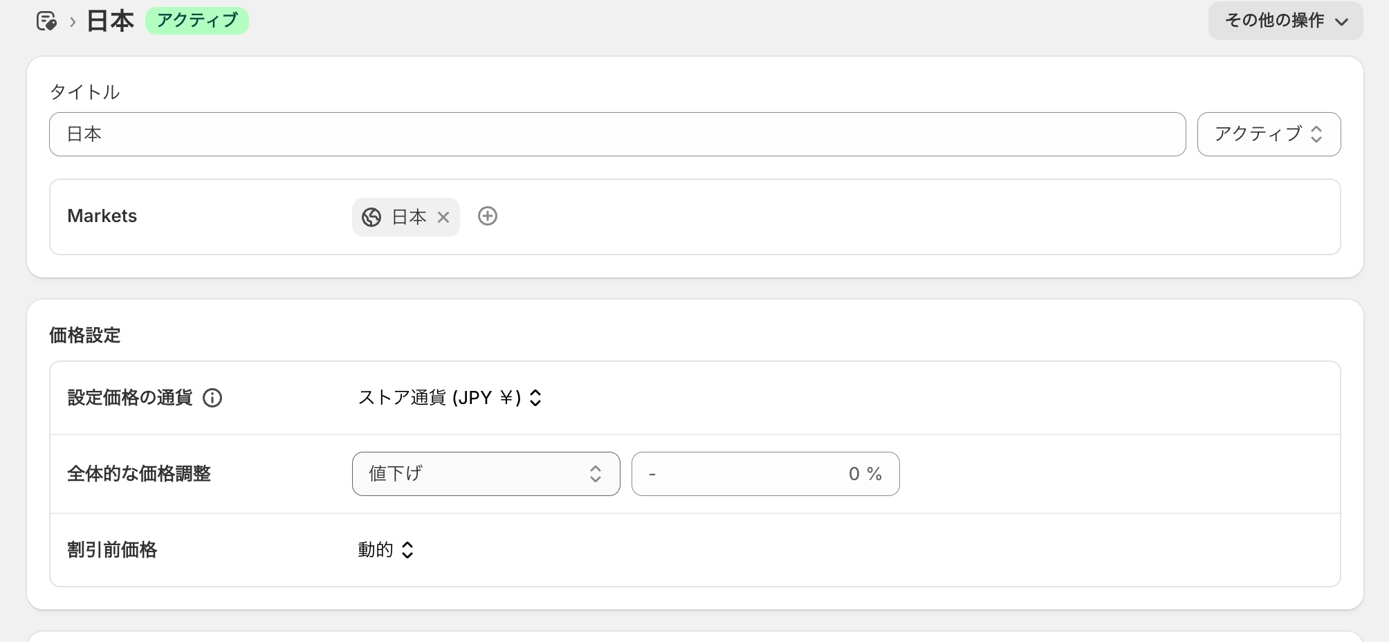Viewport: 1389px width, 642px height.
Task: Remove the 日本 market chip
Action: click(443, 217)
